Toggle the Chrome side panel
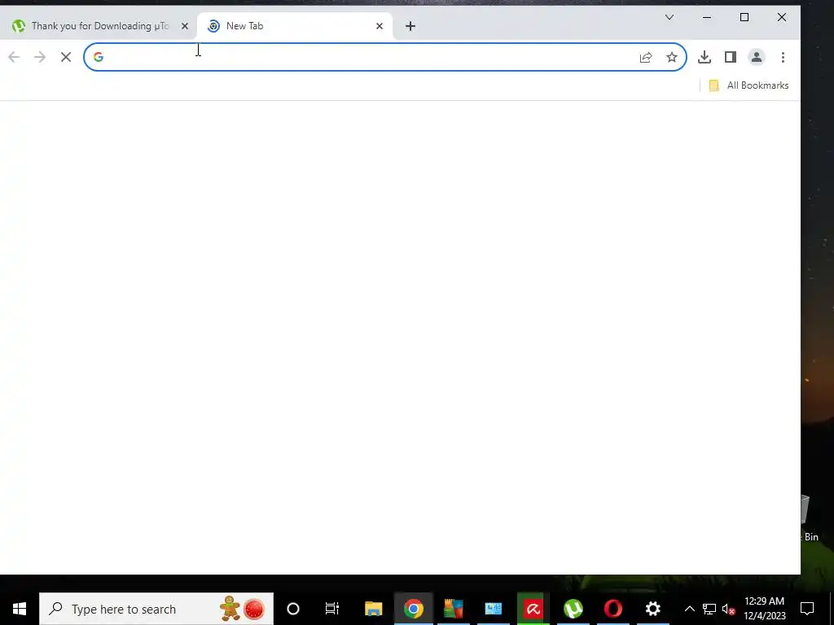Screen dimensions: 834x625 [x=731, y=57]
